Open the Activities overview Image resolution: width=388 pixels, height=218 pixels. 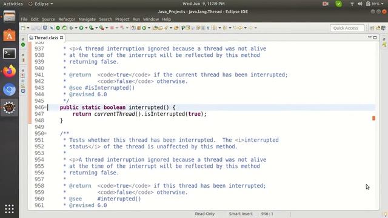[x=13, y=4]
